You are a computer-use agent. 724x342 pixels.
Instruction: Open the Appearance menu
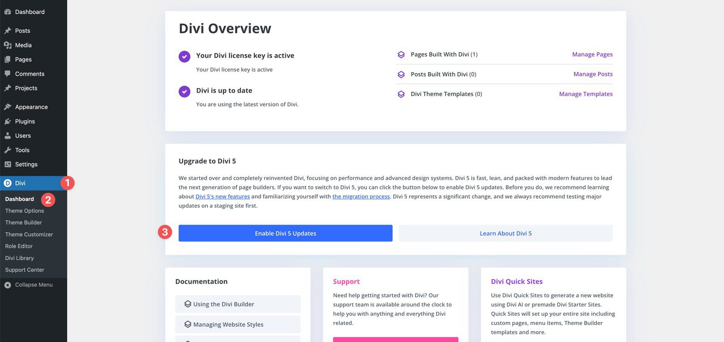click(34, 107)
